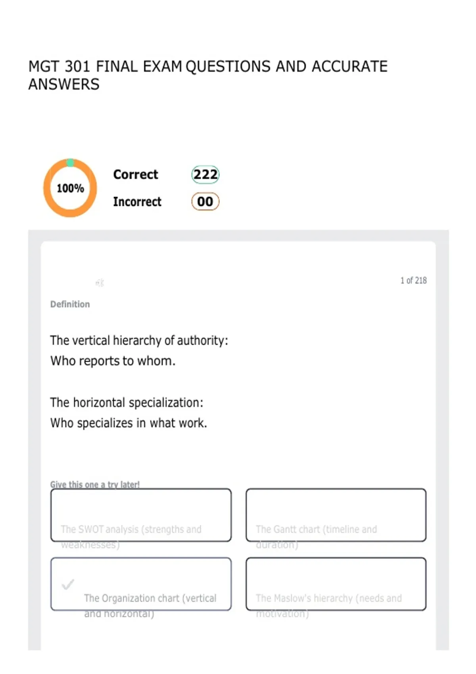Click the checkmark icon in the Organization chart answer

coord(68,584)
